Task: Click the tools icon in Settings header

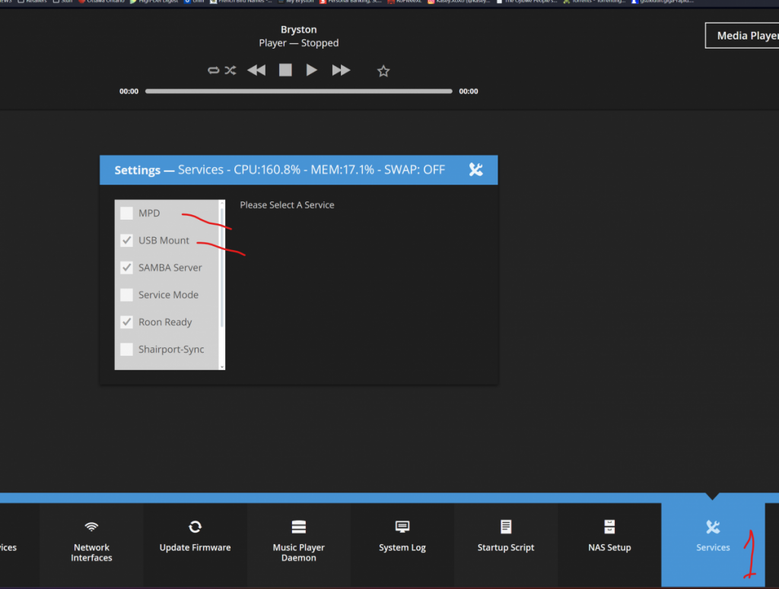Action: 475,169
